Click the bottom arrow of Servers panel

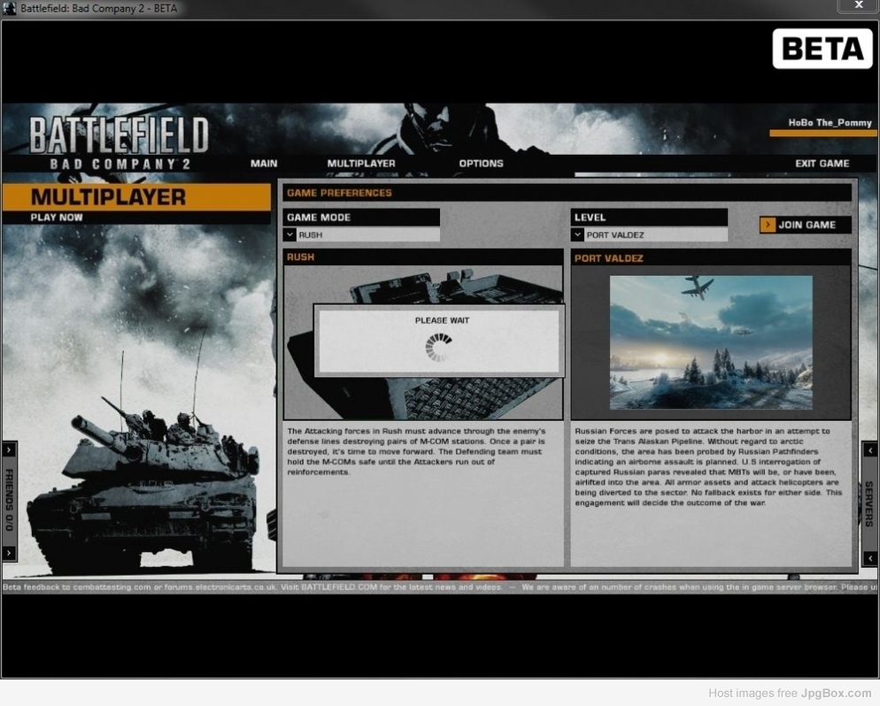click(870, 558)
